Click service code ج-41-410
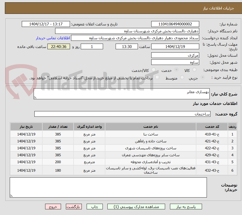Image resolution: width=242 pixels, height=215 pixels. pyautogui.click(x=212, y=134)
